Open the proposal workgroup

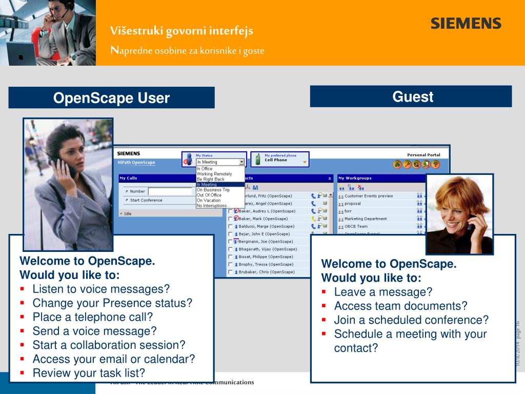(x=353, y=204)
